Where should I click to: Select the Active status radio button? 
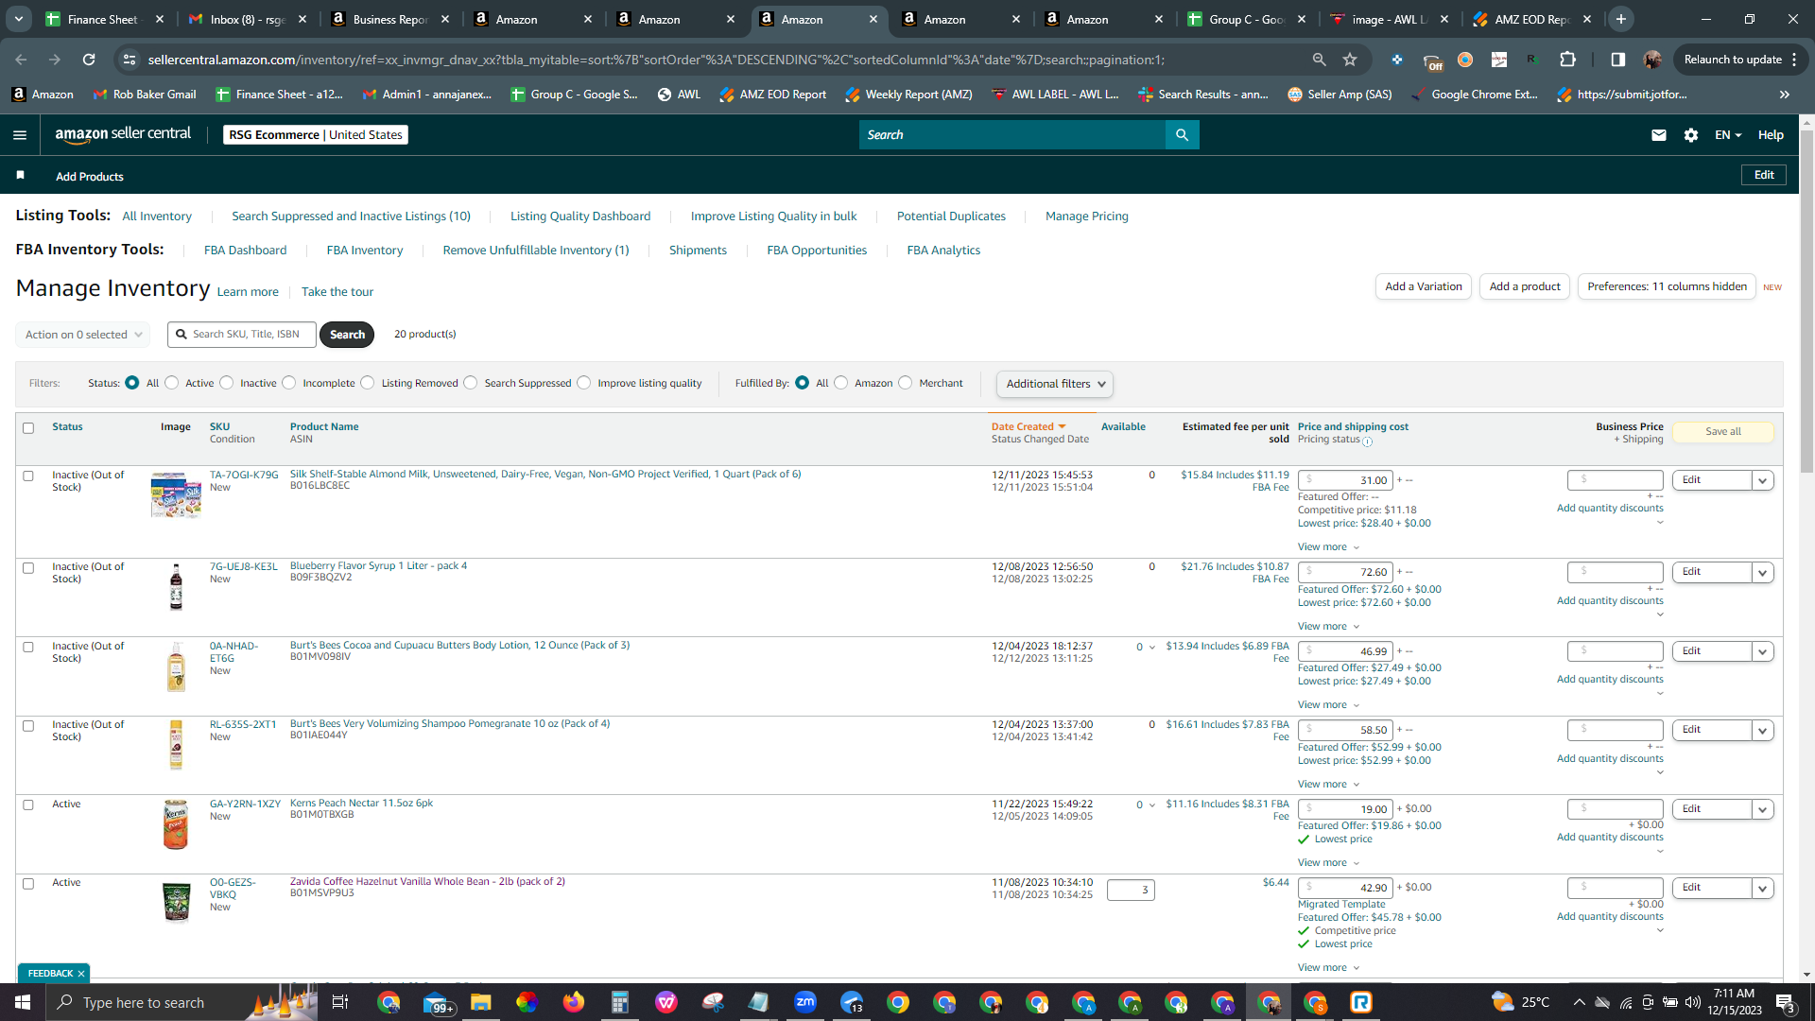171,383
